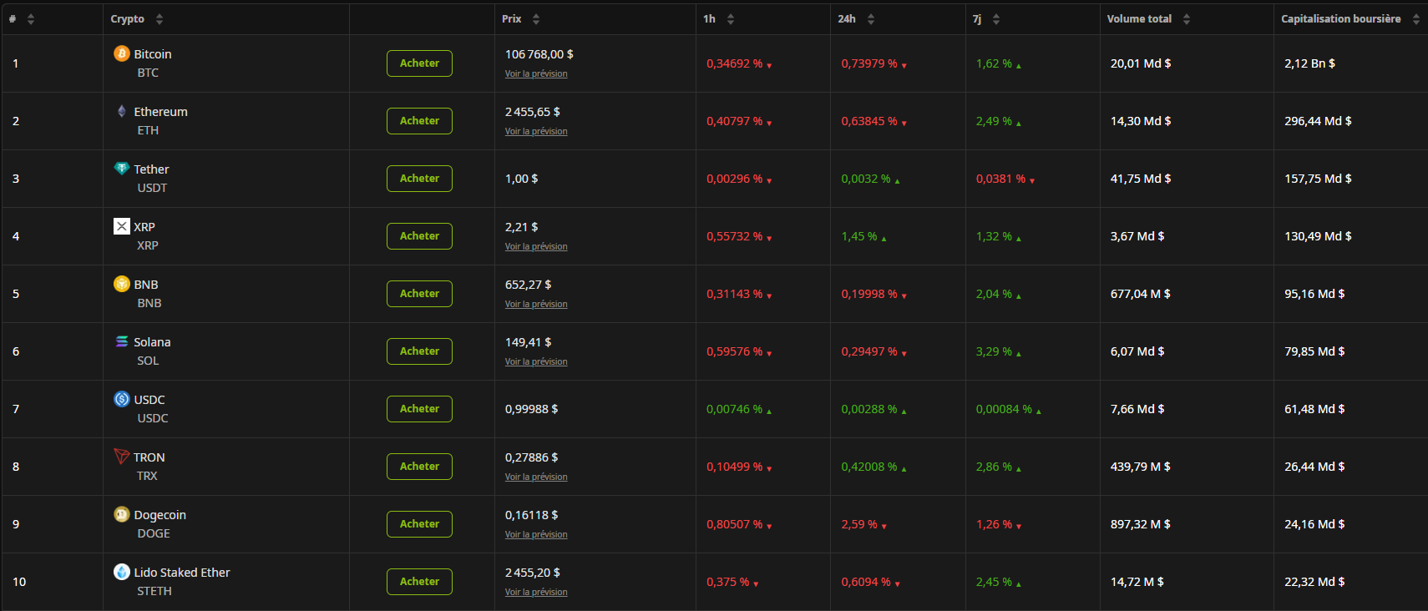The width and height of the screenshot is (1428, 611).
Task: Click the Ethereum diamond logo icon
Action: 122,111
